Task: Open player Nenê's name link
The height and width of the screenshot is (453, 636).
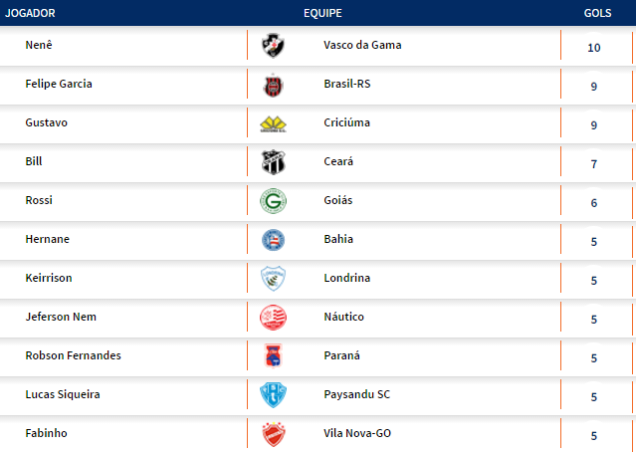Action: click(x=38, y=46)
